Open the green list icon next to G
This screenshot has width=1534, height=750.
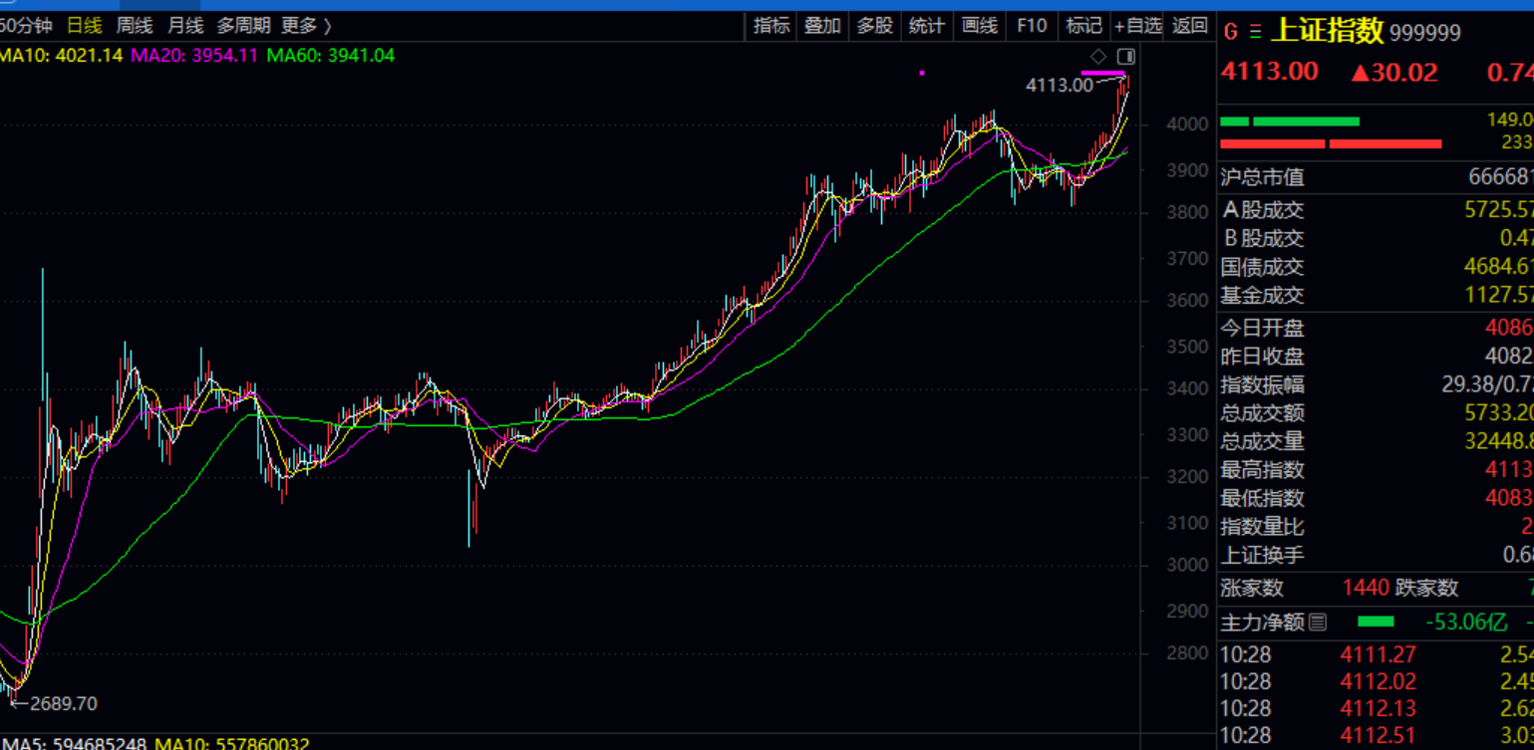click(1255, 32)
